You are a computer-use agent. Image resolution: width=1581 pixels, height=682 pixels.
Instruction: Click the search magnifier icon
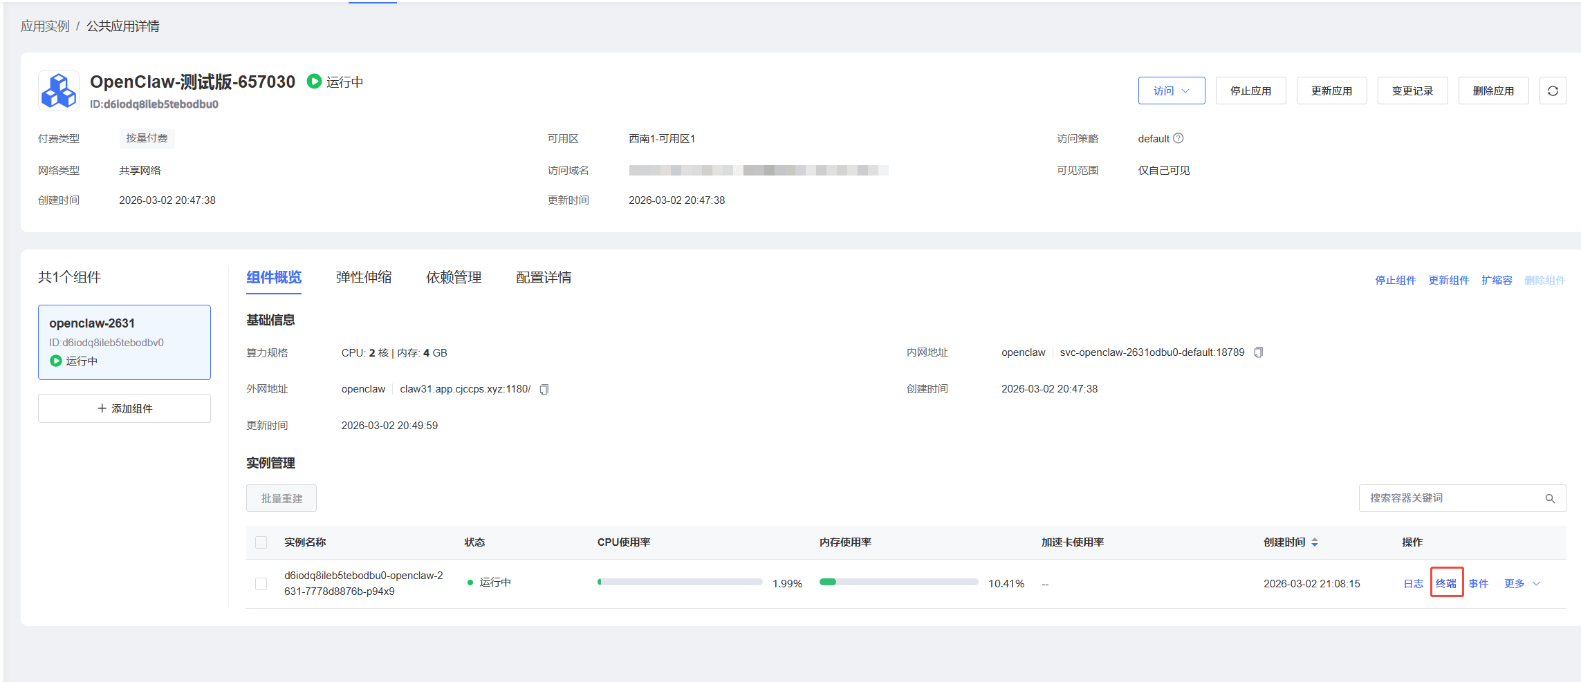(x=1550, y=498)
